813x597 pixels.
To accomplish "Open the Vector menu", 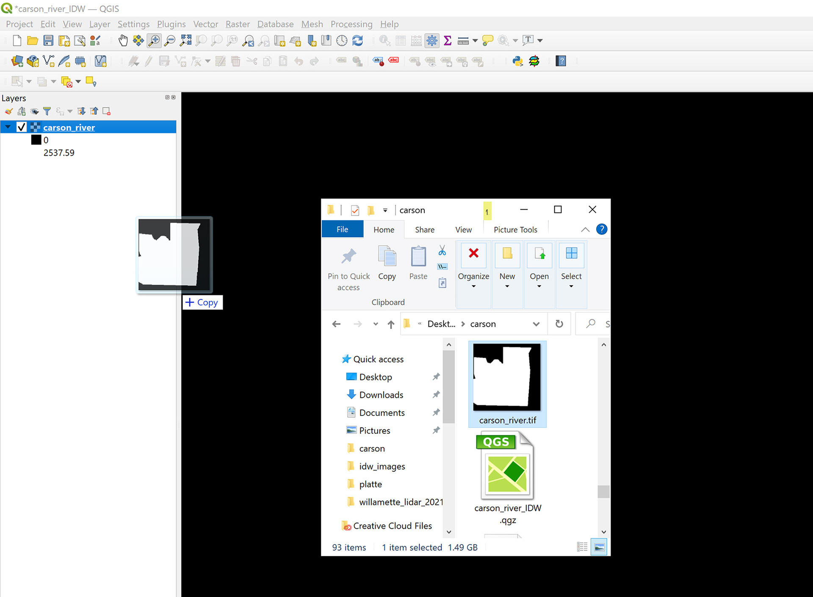I will tap(206, 24).
